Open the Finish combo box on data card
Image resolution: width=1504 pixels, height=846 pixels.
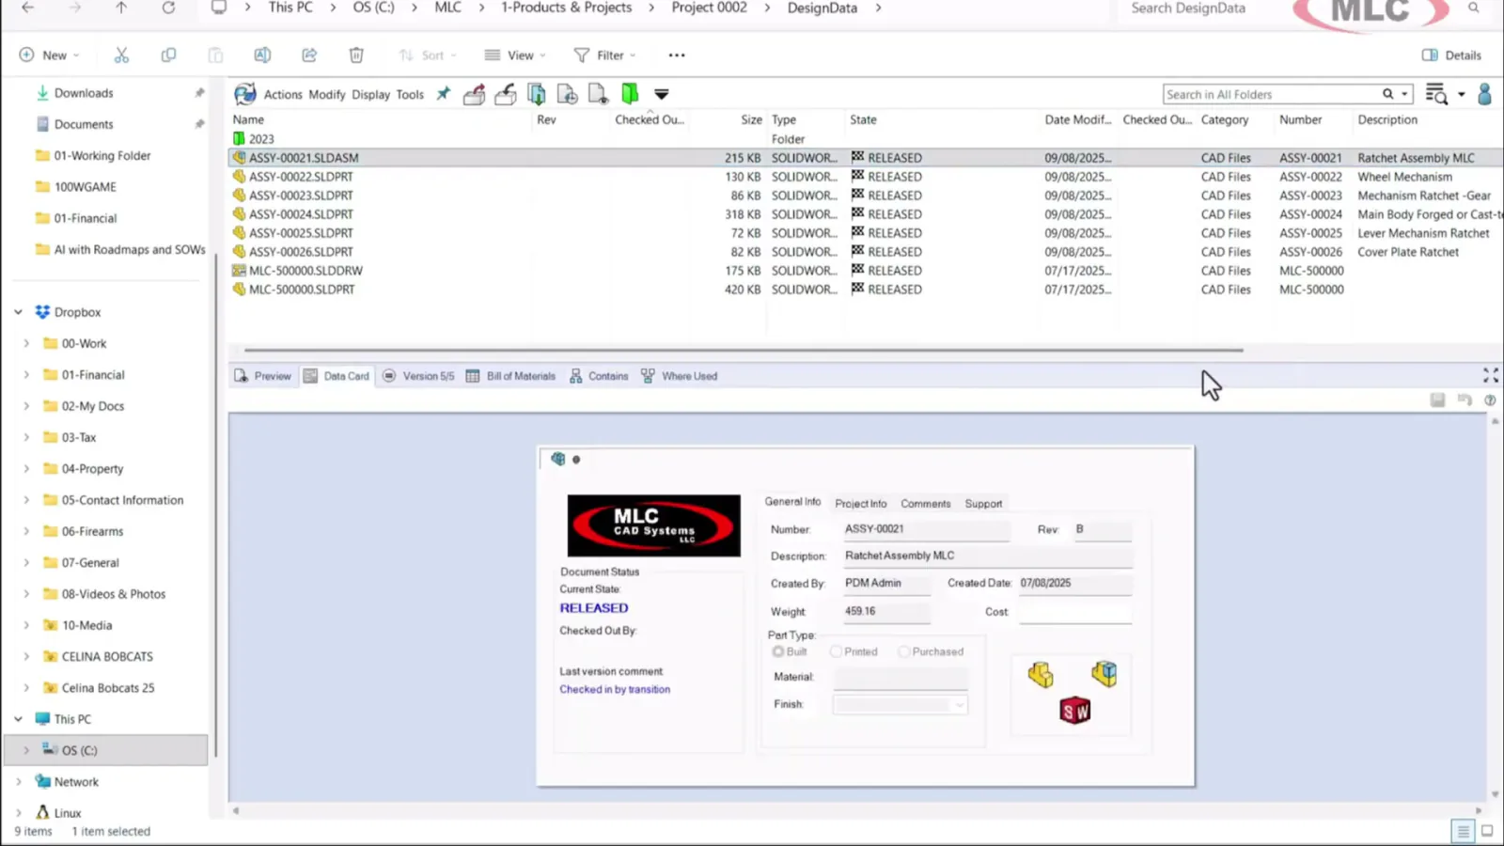(900, 705)
